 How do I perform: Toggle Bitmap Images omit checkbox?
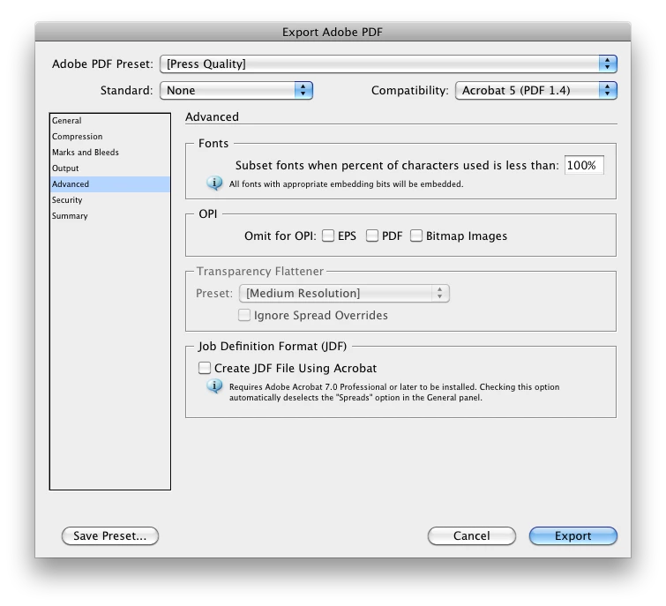coord(416,236)
